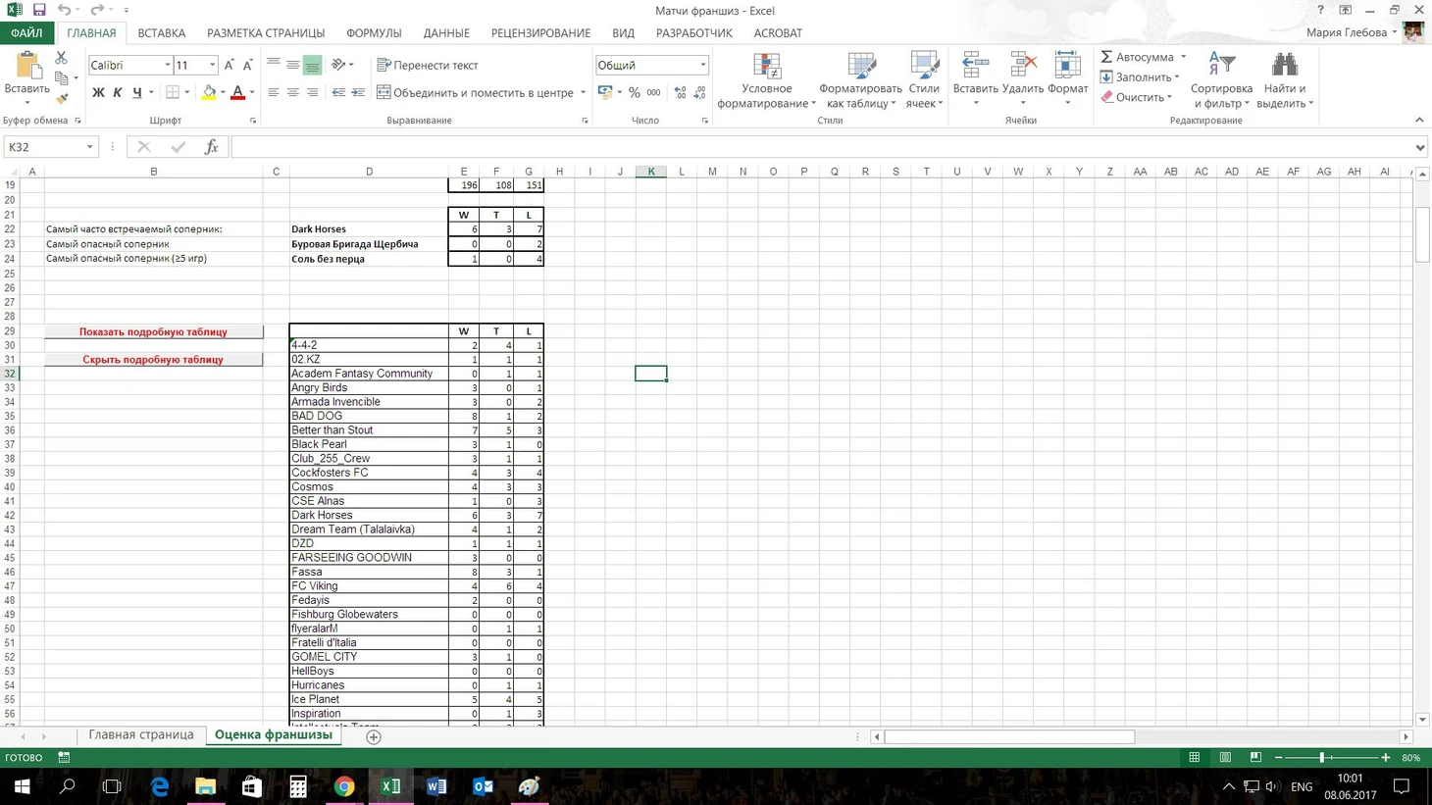Click the decrease decimal icon
This screenshot has width=1432, height=805.
click(699, 92)
